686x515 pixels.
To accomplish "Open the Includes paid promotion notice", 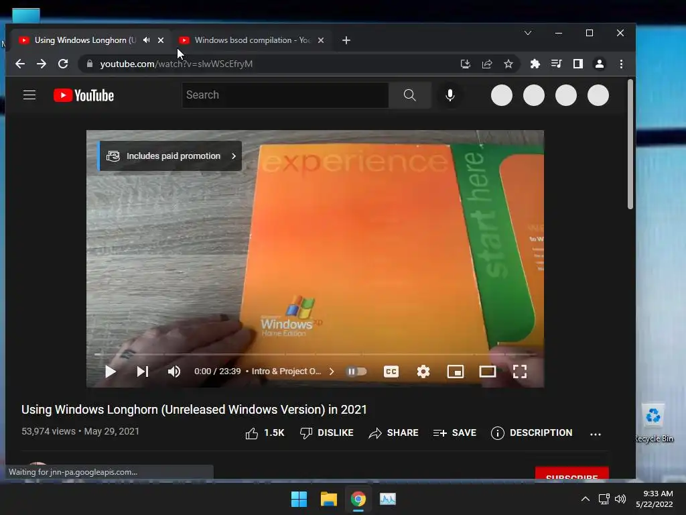I will click(171, 156).
